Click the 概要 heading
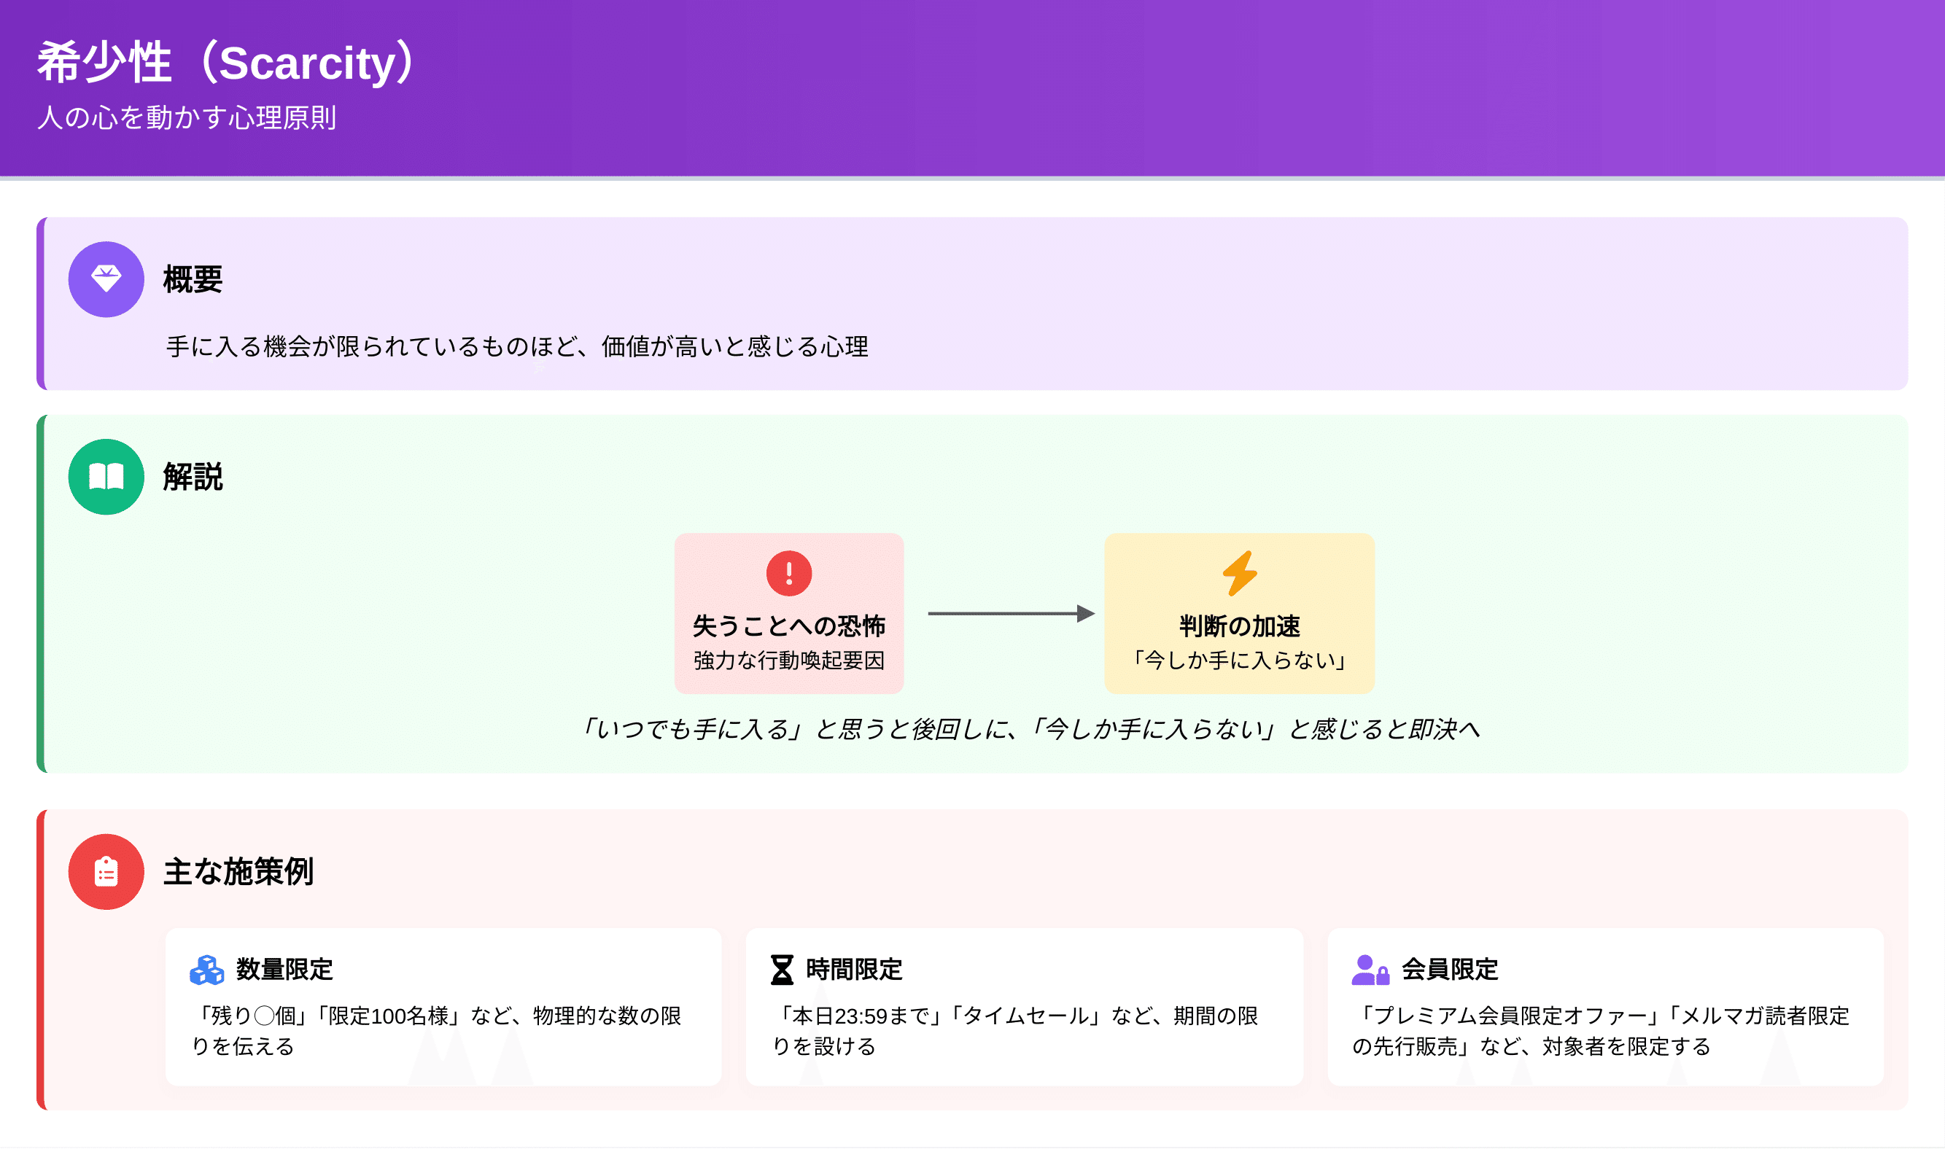Viewport: 1945px width, 1149px height. tap(193, 279)
